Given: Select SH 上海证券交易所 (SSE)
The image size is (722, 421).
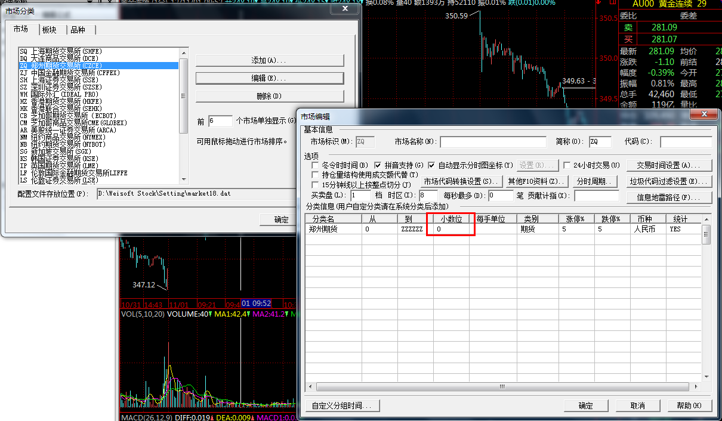Looking at the screenshot, I should (98, 80).
